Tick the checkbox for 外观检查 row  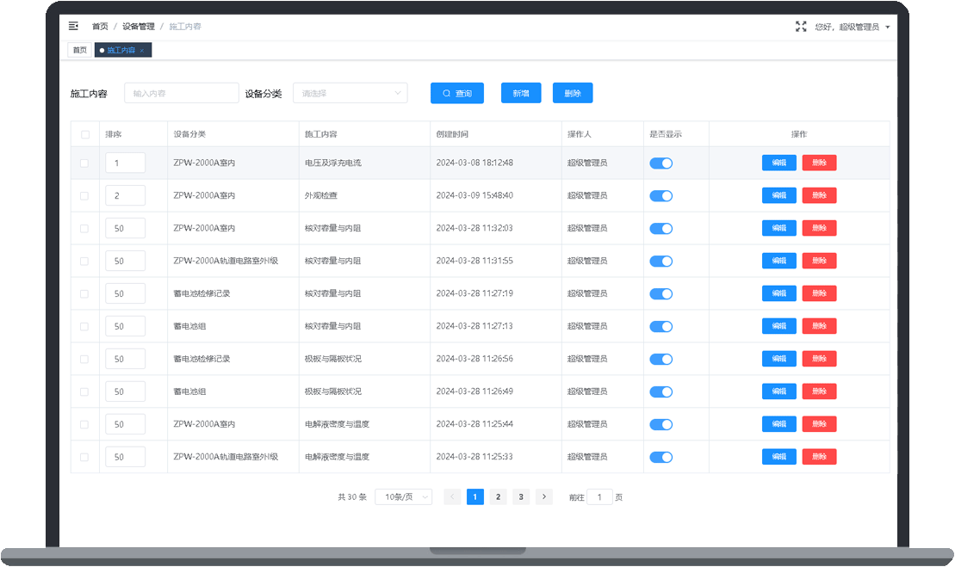pyautogui.click(x=84, y=195)
